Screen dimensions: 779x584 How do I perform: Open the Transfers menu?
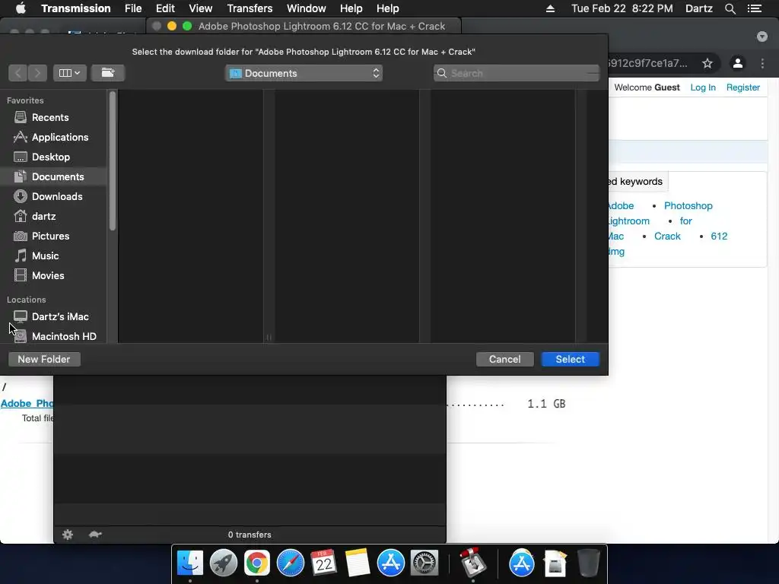[250, 8]
